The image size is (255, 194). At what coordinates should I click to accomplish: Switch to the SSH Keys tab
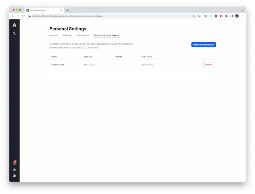point(67,35)
